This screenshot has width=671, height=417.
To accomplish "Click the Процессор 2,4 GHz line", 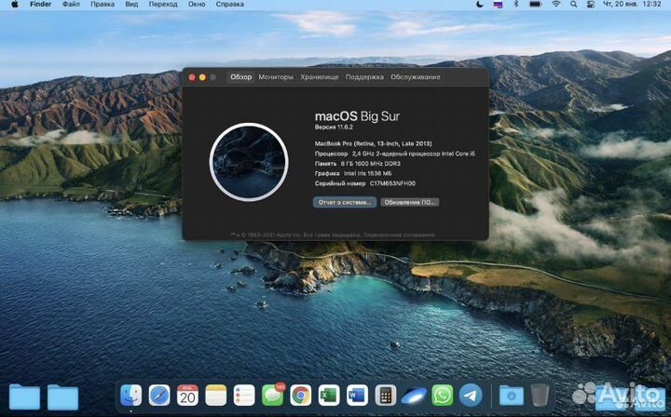I will coord(395,154).
